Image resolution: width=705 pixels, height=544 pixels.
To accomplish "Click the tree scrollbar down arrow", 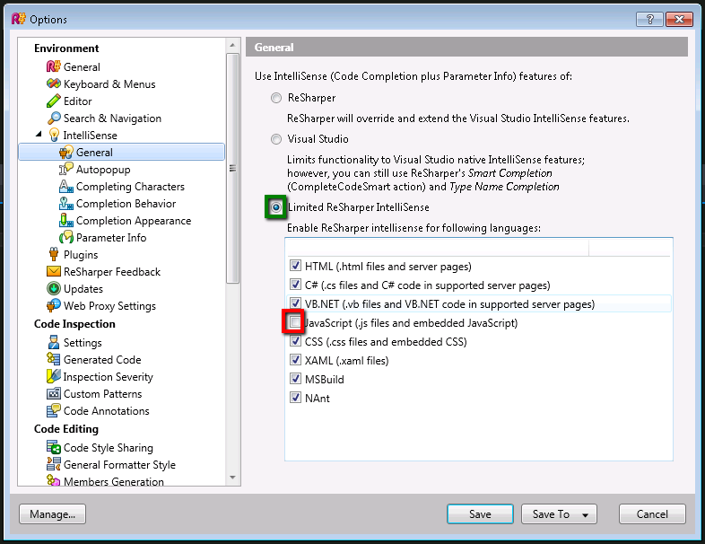I will (x=232, y=478).
